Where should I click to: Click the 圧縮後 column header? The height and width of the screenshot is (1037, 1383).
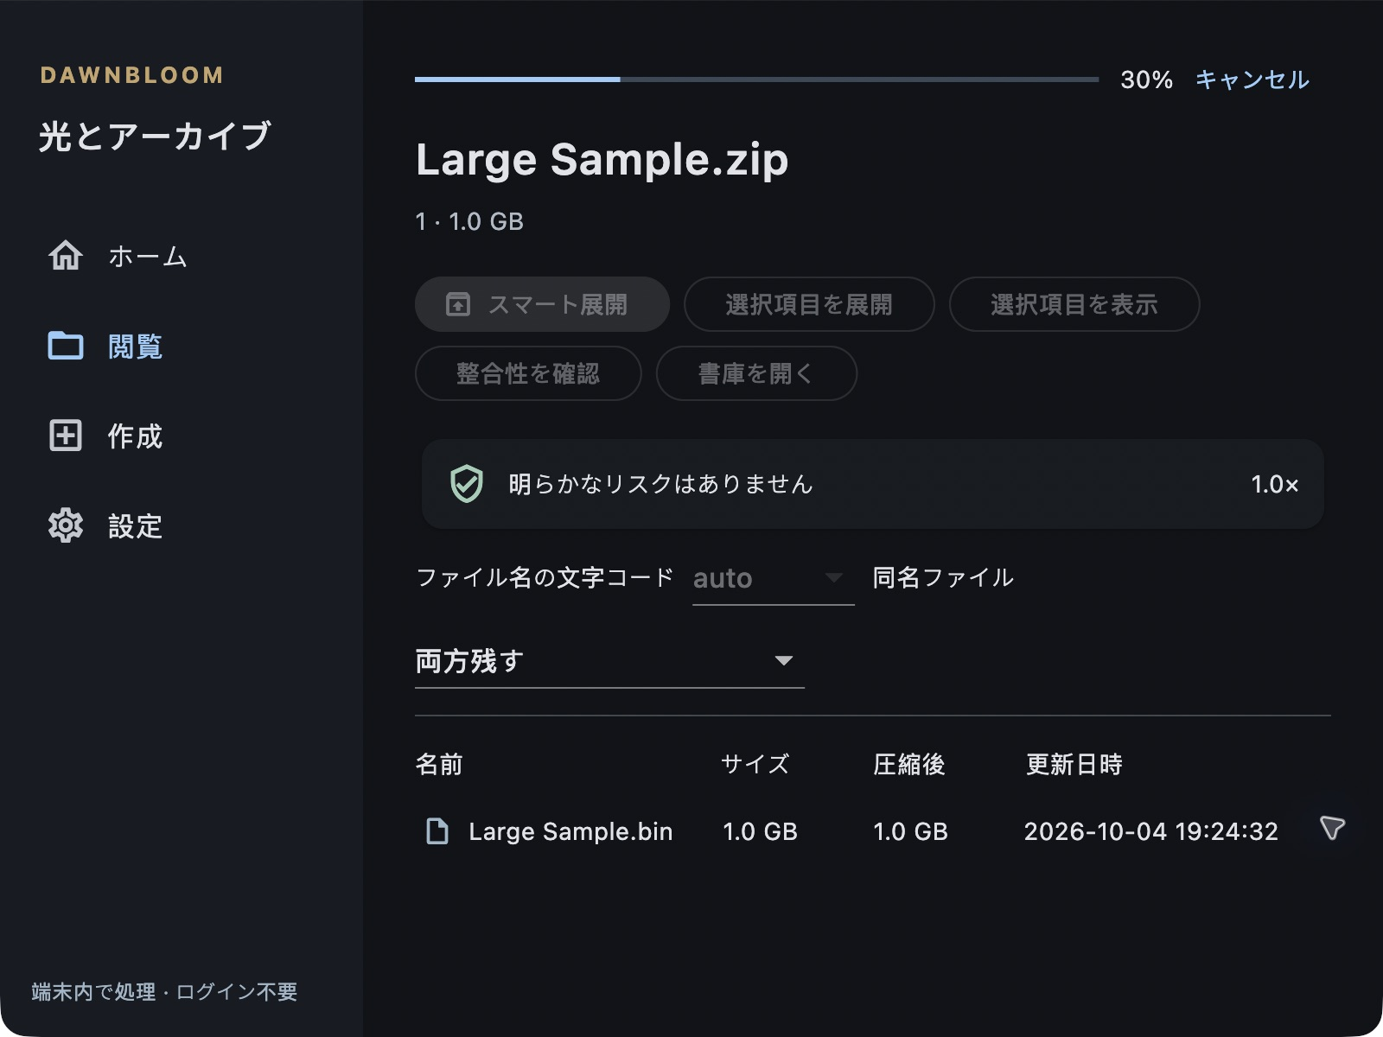click(x=909, y=764)
